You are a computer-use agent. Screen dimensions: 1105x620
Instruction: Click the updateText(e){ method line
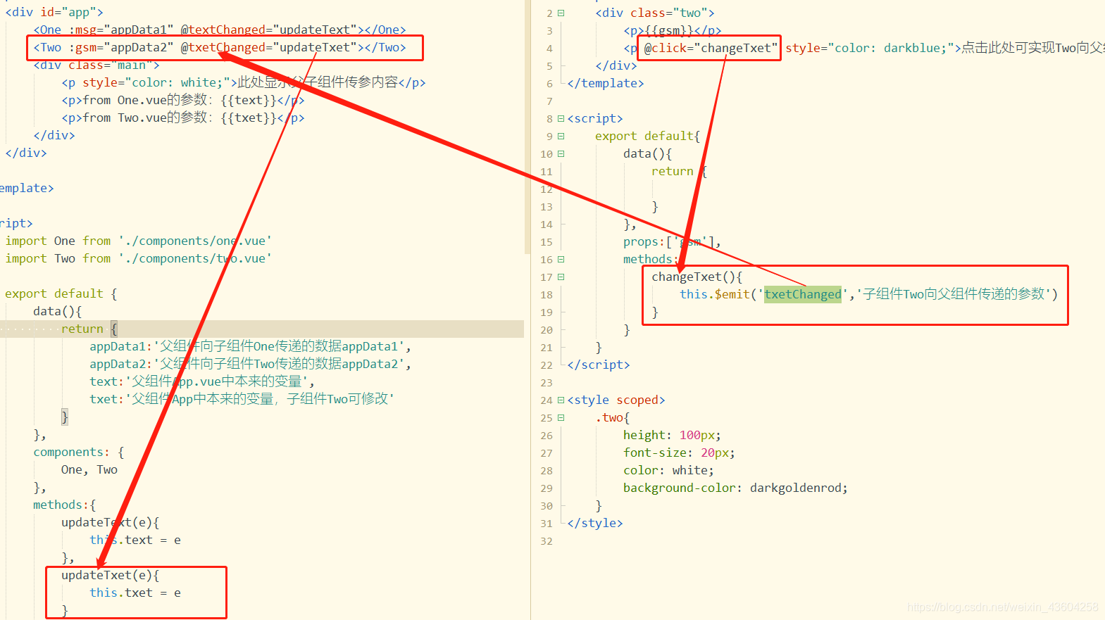tap(111, 522)
